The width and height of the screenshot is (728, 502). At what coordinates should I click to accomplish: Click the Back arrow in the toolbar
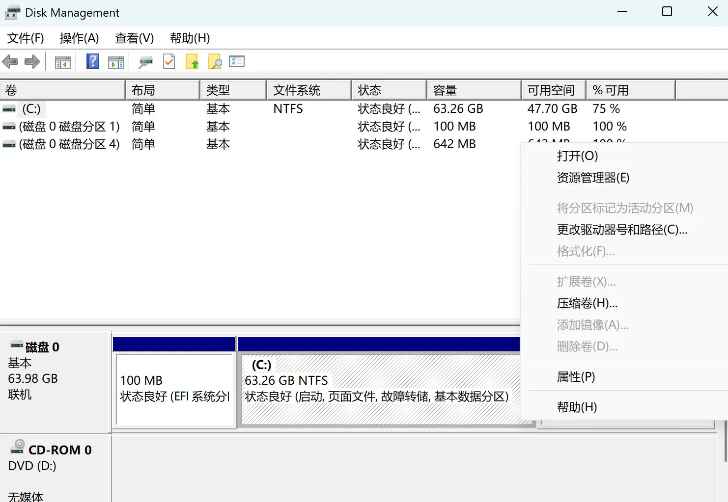pyautogui.click(x=10, y=62)
